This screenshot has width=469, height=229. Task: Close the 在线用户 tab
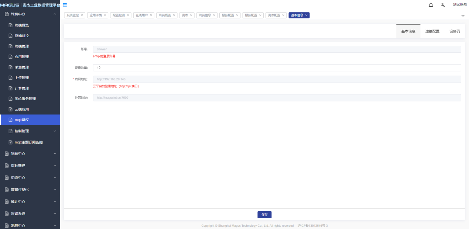click(x=151, y=15)
